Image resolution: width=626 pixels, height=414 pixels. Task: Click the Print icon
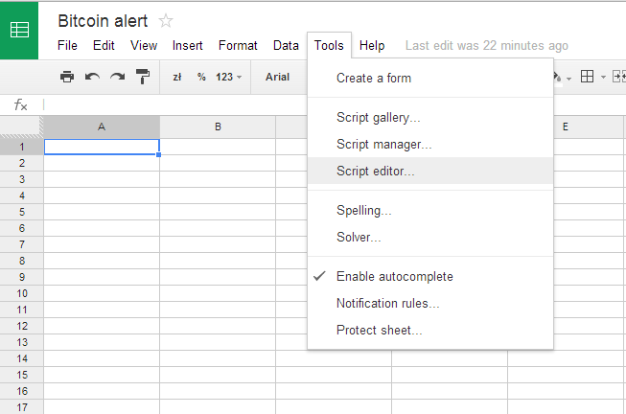tap(67, 77)
